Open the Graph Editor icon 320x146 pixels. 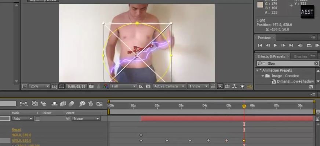click(x=99, y=104)
